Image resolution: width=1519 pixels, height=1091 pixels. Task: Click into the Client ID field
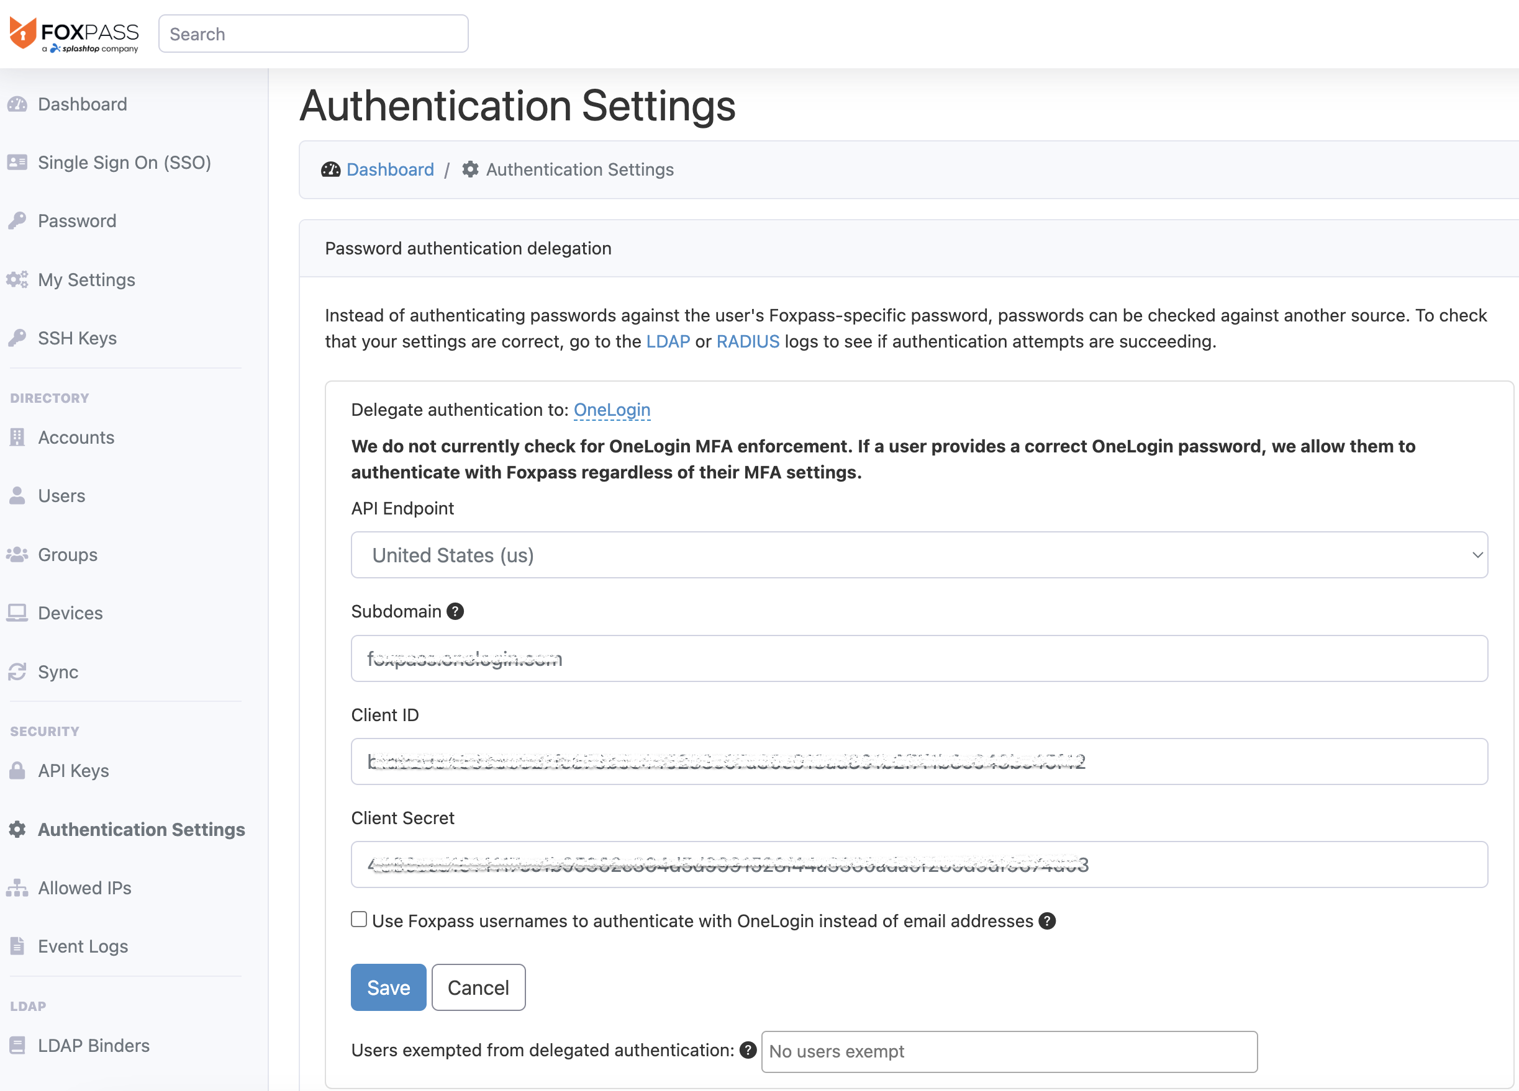(x=920, y=762)
